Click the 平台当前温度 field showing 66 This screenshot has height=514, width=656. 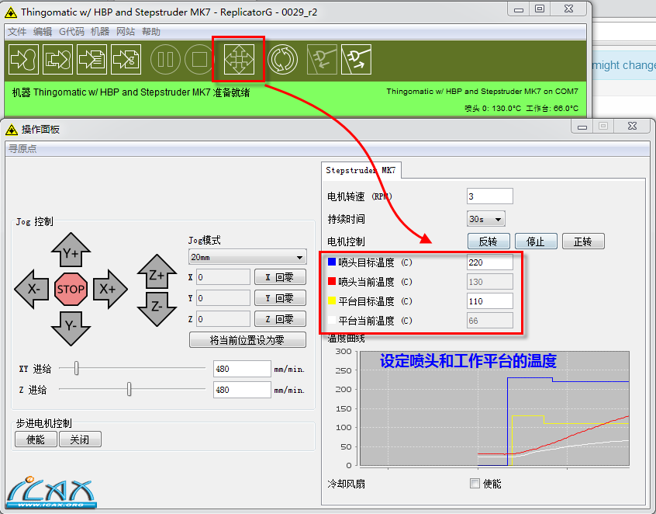(x=489, y=321)
